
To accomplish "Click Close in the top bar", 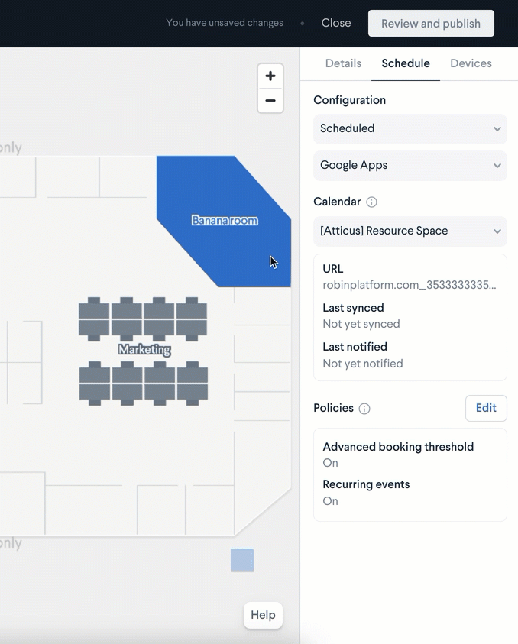I will coord(335,23).
